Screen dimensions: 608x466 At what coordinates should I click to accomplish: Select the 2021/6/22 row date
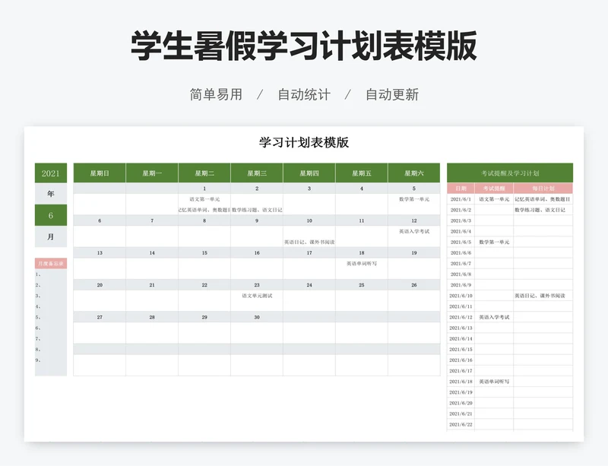point(461,424)
